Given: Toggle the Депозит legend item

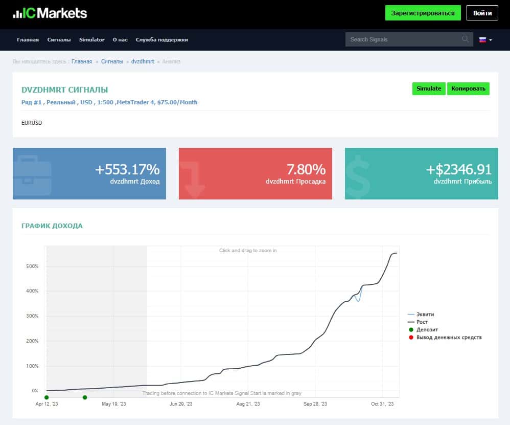Looking at the screenshot, I should [423, 330].
